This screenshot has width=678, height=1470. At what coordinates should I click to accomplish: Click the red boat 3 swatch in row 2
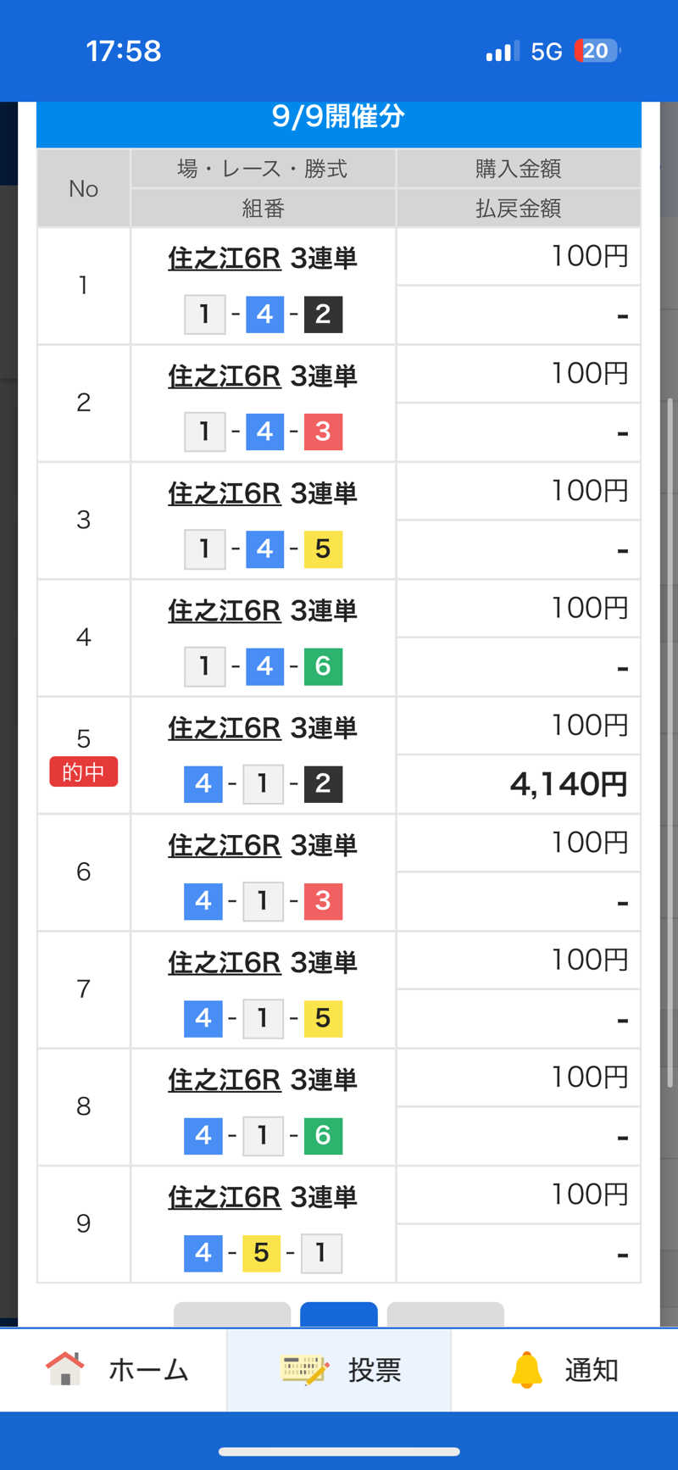323,431
